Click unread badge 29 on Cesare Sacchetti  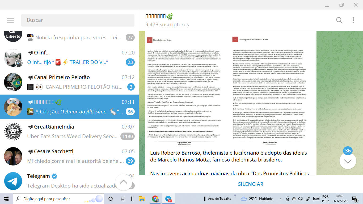pyautogui.click(x=130, y=161)
